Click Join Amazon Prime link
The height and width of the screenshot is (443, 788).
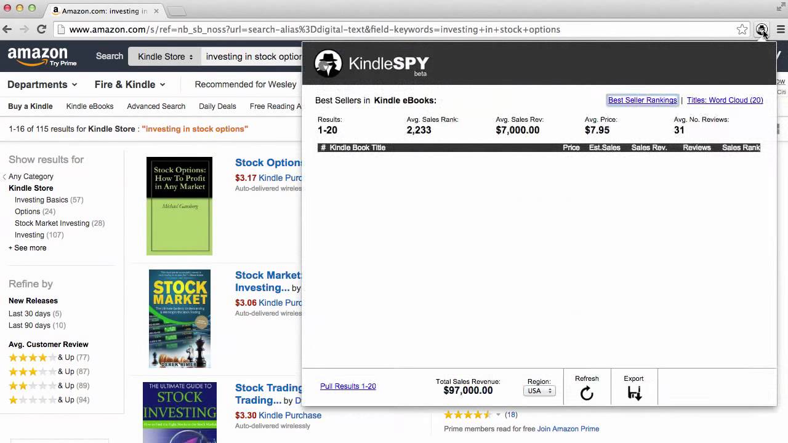pyautogui.click(x=568, y=429)
